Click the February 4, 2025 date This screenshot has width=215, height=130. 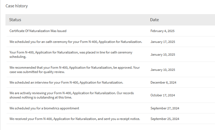coord(162,31)
